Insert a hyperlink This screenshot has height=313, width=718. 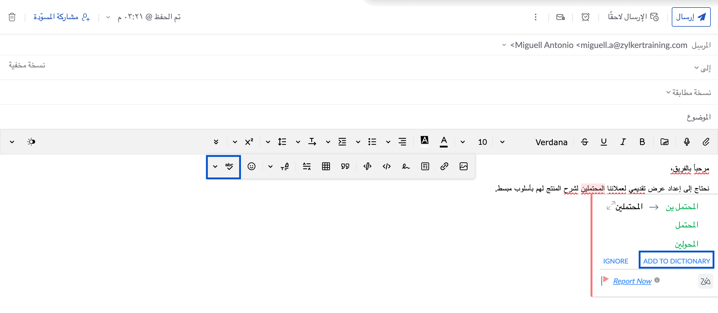point(444,166)
